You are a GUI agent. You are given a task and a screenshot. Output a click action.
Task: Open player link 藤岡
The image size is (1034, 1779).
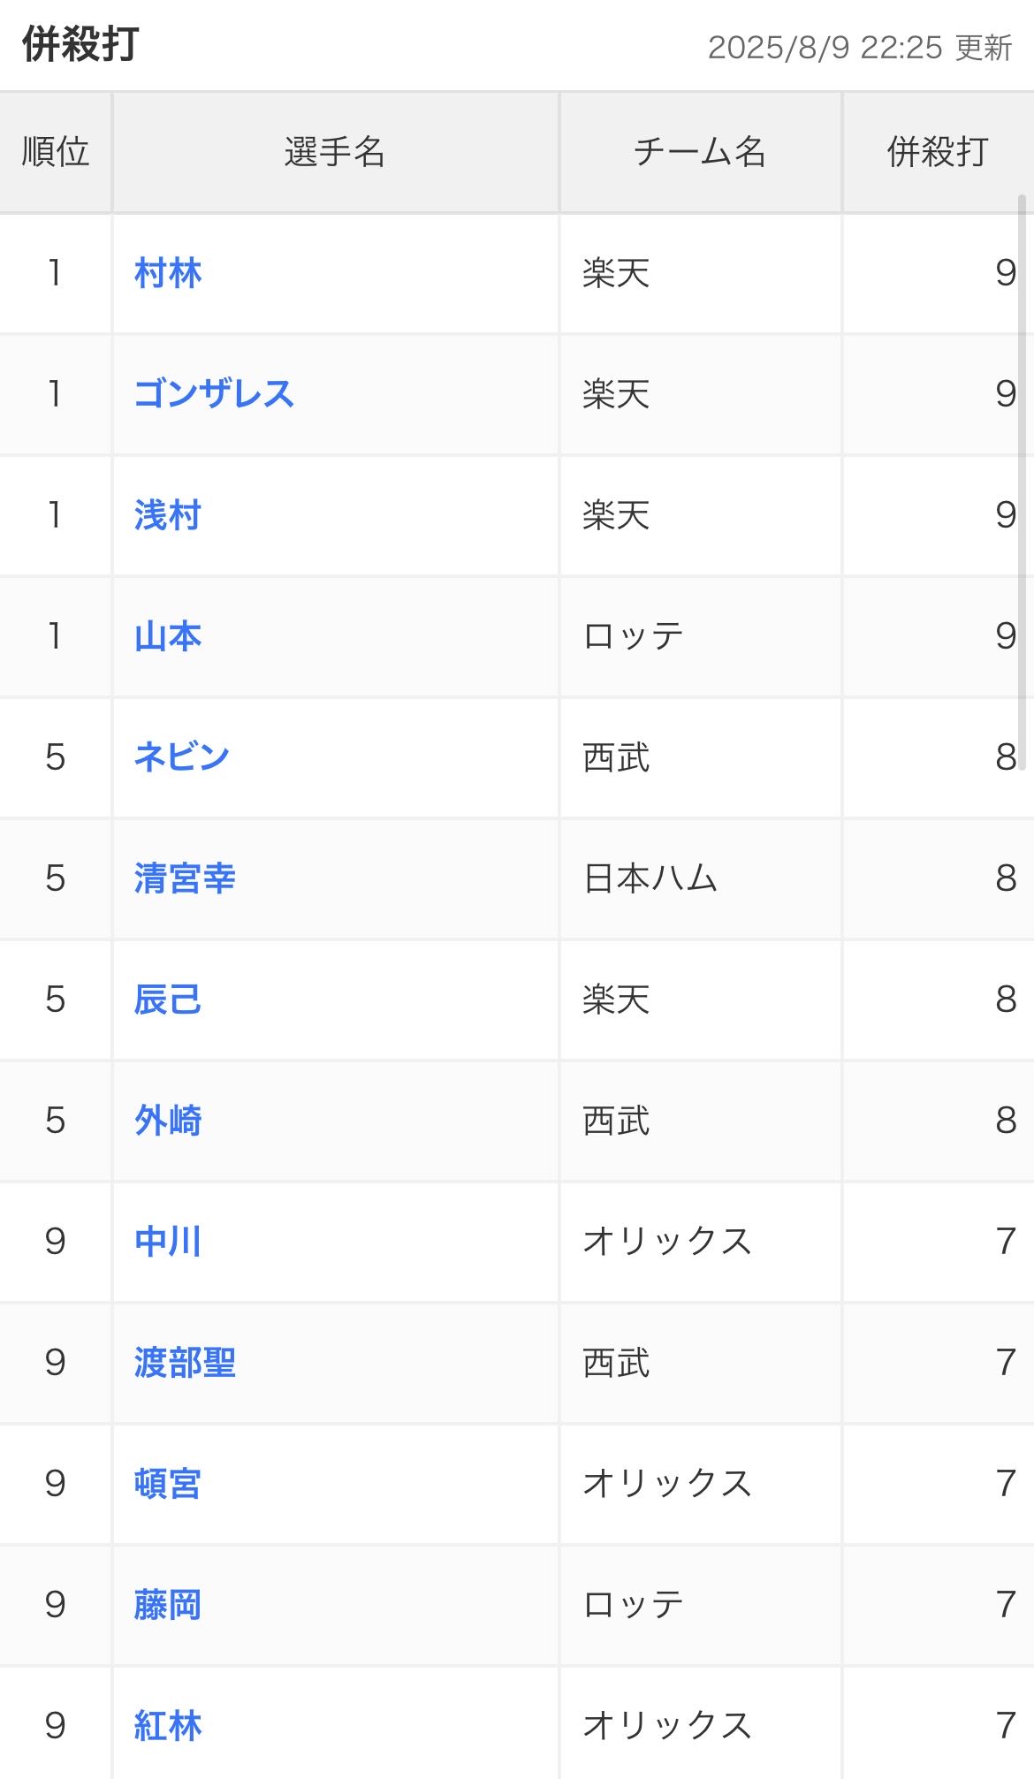click(168, 1605)
